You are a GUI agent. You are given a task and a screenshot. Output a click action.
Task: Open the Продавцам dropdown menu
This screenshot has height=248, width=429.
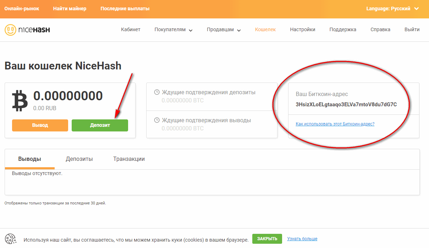pyautogui.click(x=224, y=30)
